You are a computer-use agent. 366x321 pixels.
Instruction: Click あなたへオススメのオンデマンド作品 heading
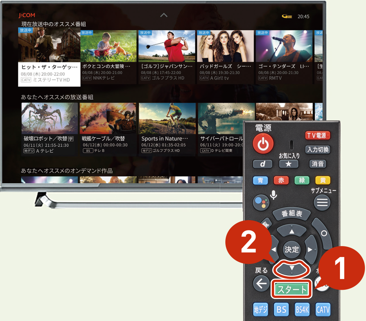(x=67, y=171)
